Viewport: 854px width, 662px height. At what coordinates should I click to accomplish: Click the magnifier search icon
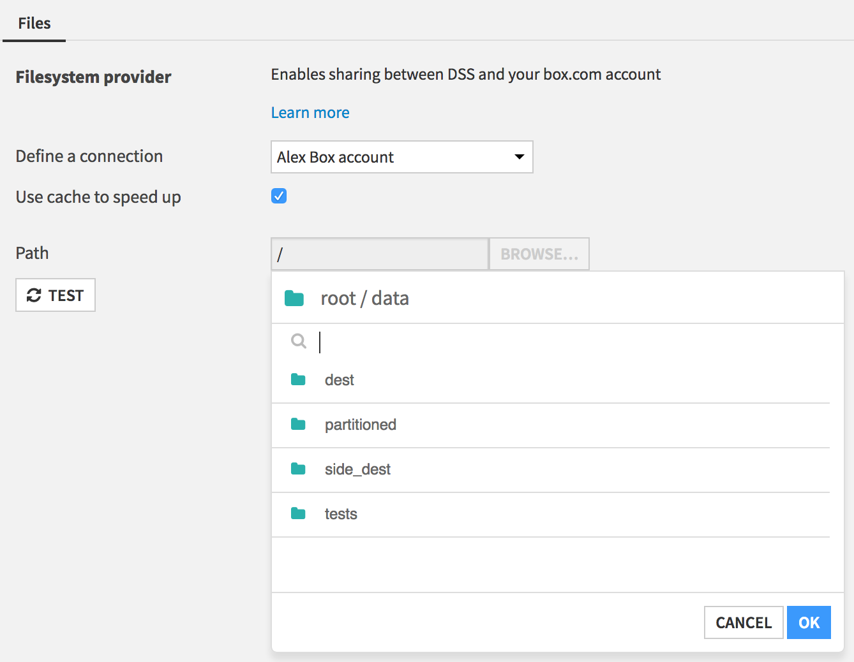(x=298, y=341)
